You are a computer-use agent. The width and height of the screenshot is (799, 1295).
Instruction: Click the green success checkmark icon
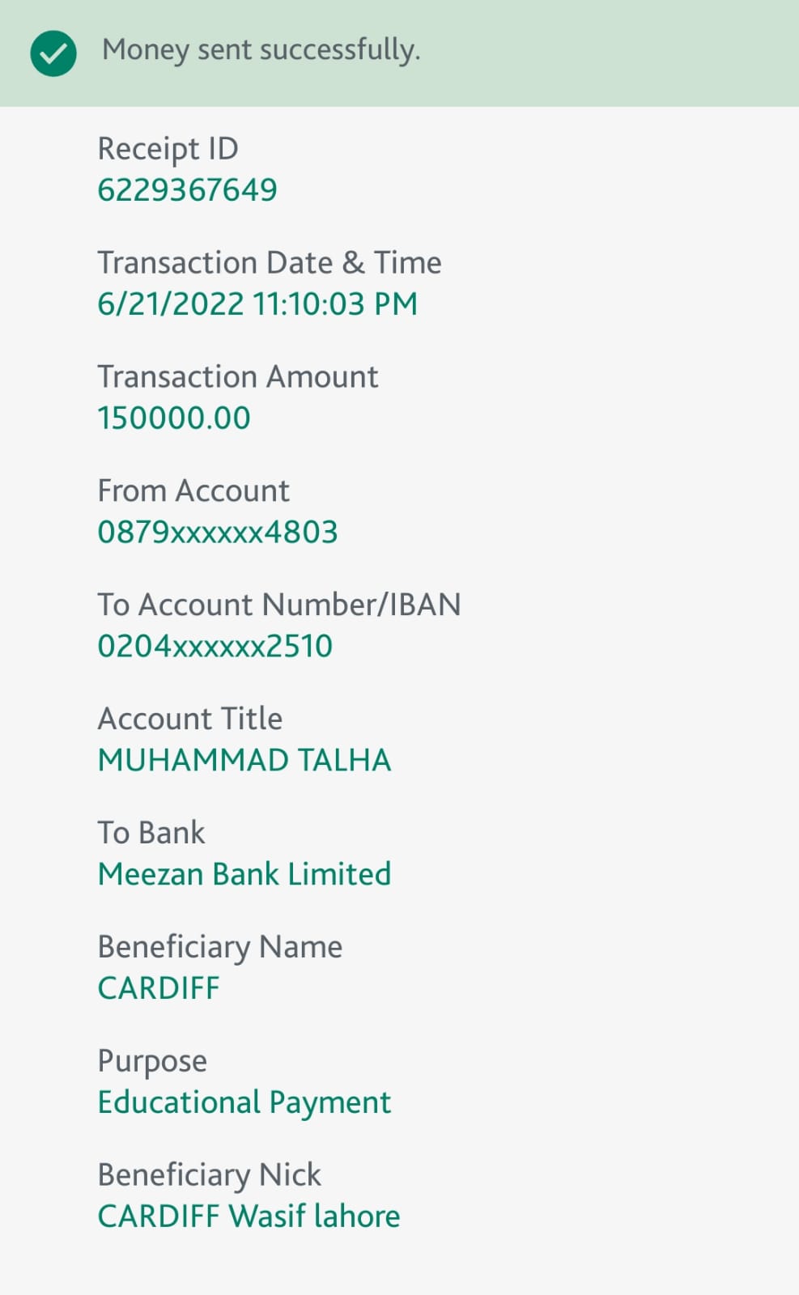click(x=53, y=53)
